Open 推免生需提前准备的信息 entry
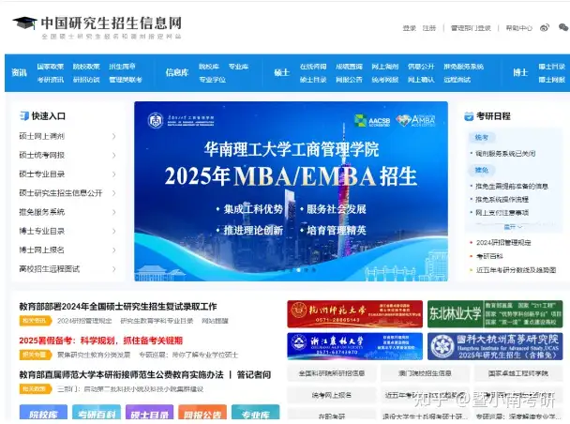This screenshot has width=570, height=424. tap(512, 186)
